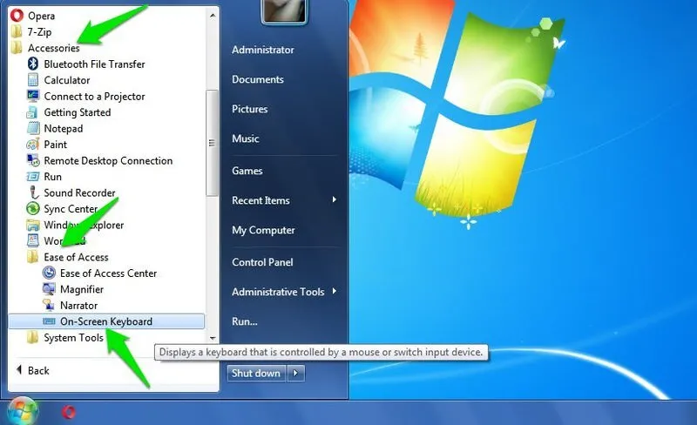
Task: Collapse the Ease of Access folder
Action: click(75, 257)
